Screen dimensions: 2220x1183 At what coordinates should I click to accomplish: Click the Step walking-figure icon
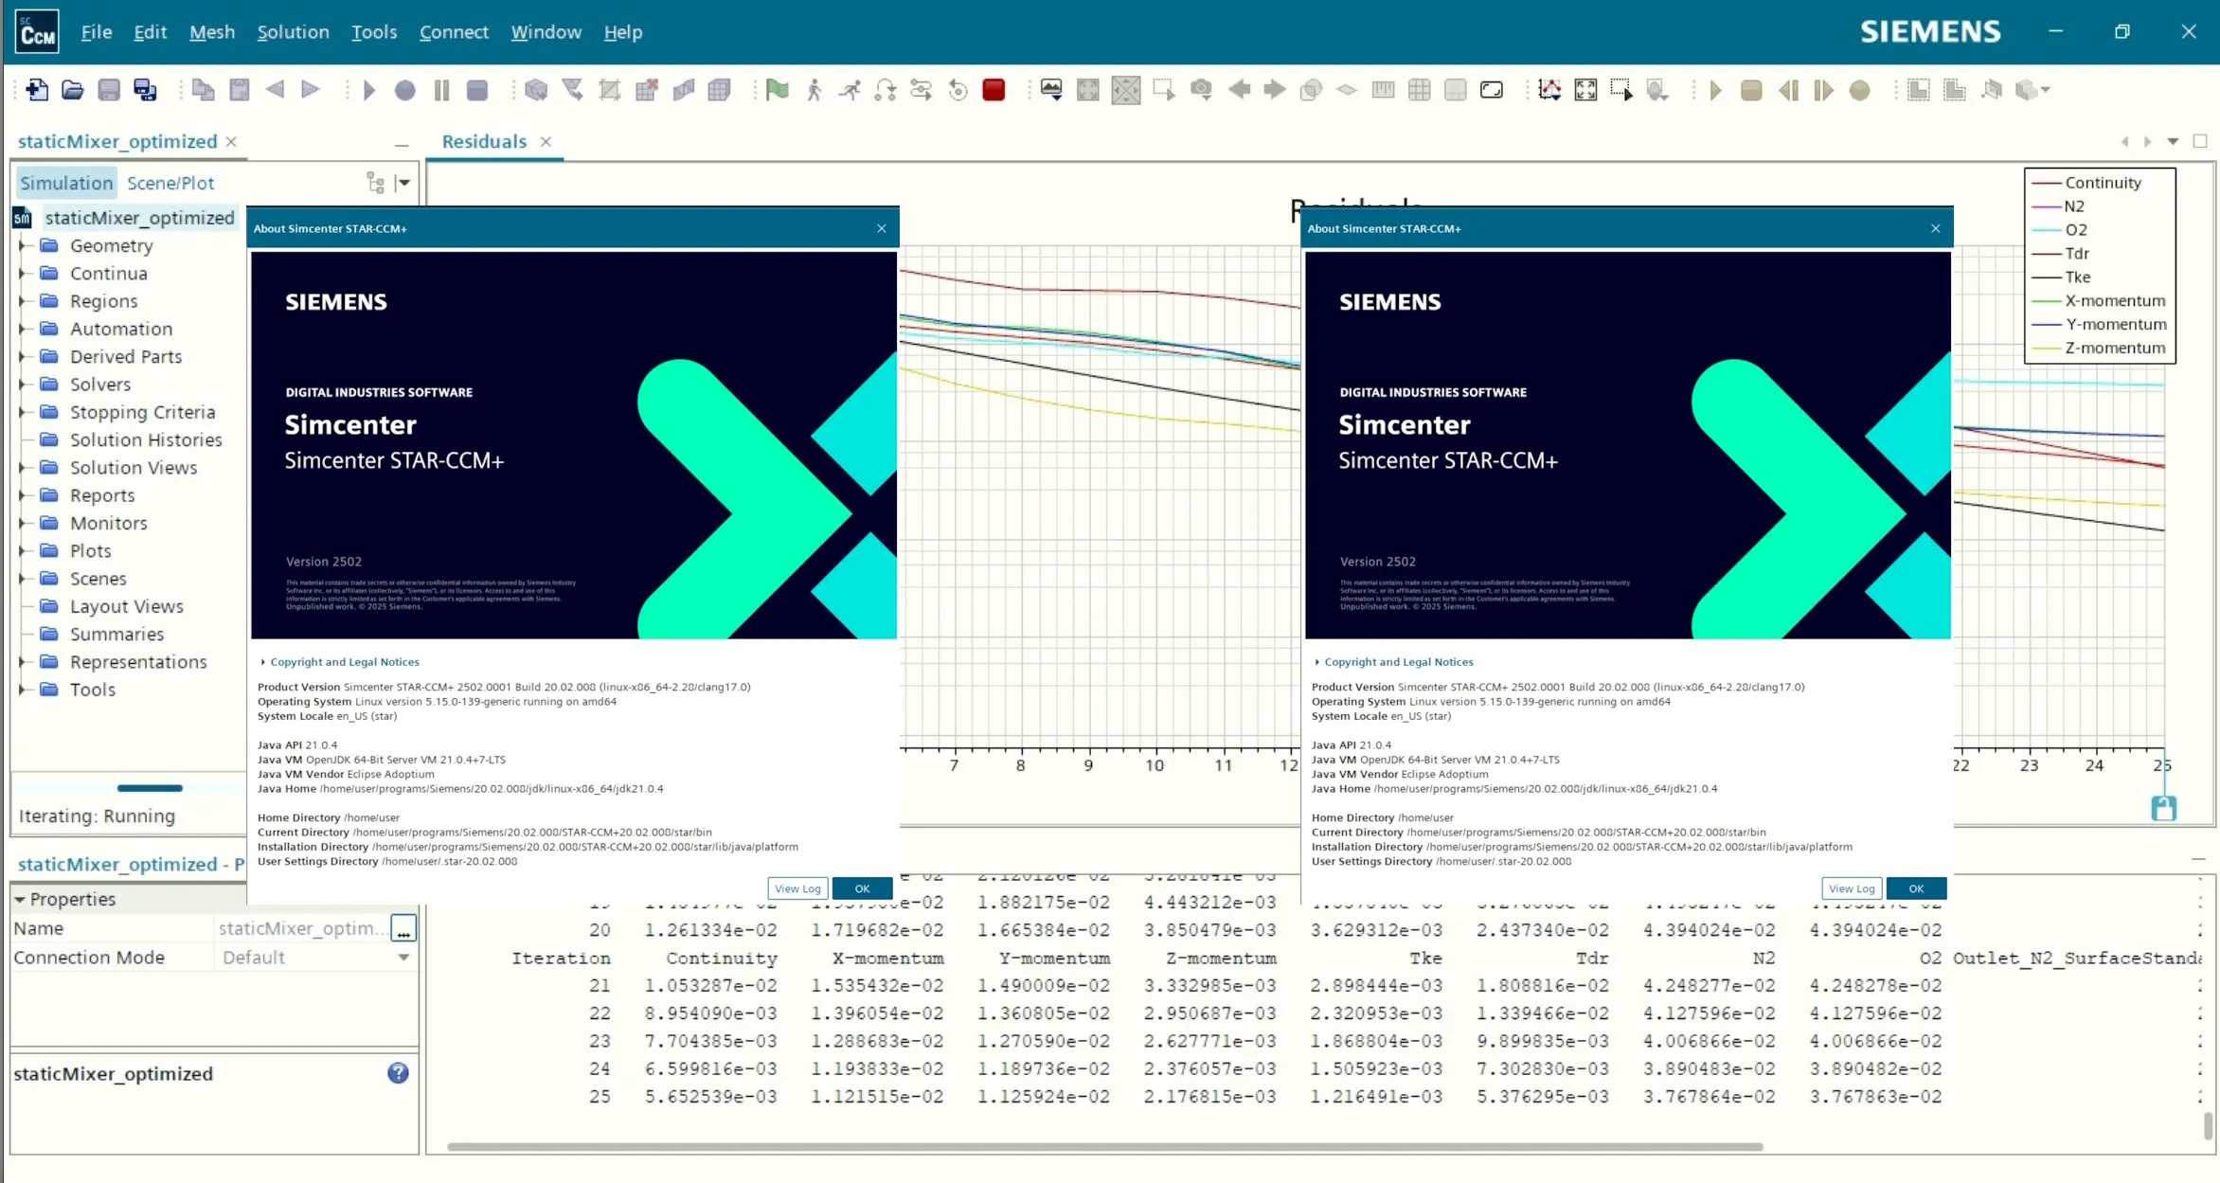click(814, 90)
